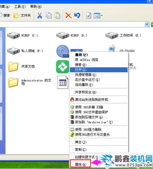
Task: Click the Cut scissors toolbar icon
Action: (x=39, y=15)
